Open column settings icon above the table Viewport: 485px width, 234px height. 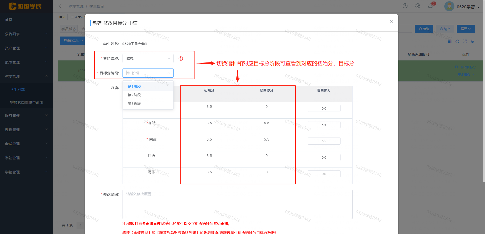[x=472, y=41]
